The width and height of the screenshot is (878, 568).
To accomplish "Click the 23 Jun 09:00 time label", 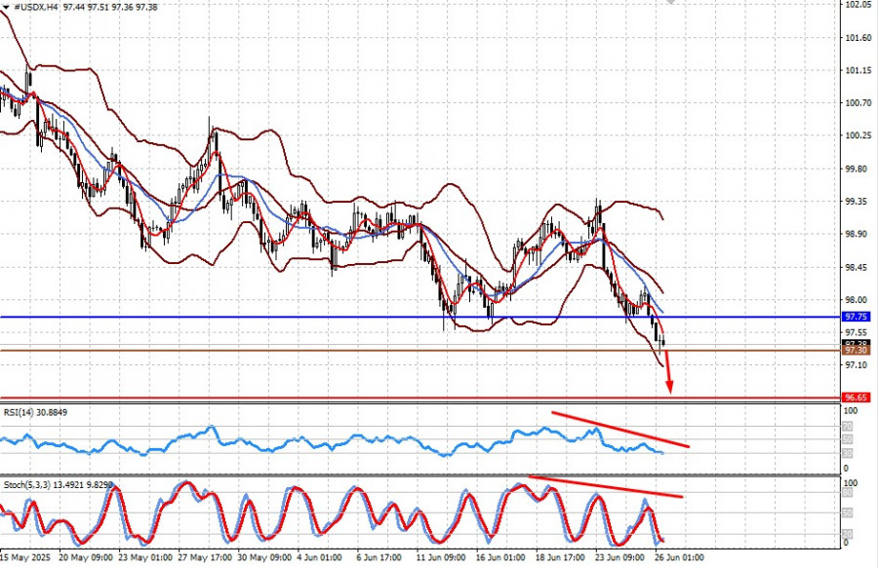I will (x=619, y=557).
